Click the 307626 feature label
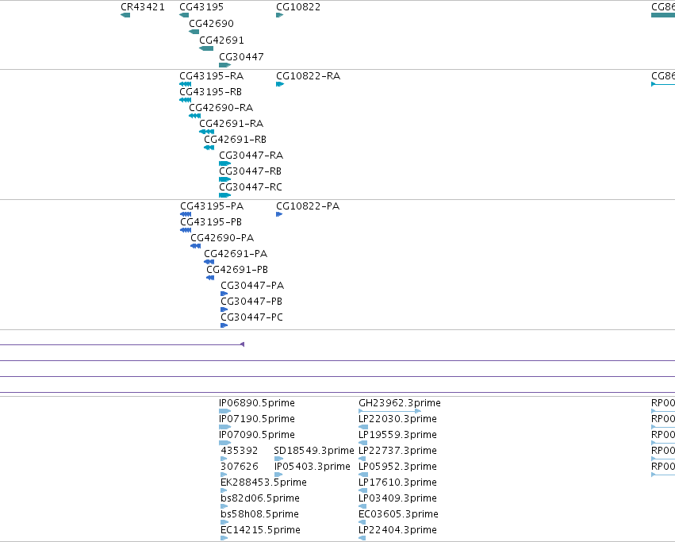675x542 pixels. tap(240, 467)
